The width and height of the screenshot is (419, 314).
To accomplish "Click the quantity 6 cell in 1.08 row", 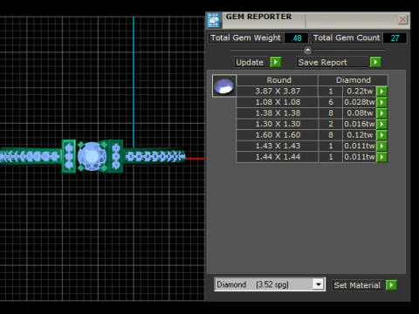I will click(331, 102).
